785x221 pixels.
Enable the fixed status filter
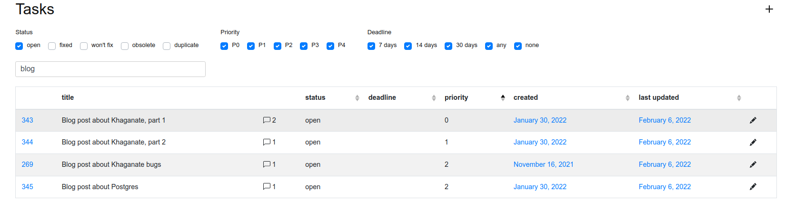[x=52, y=46]
